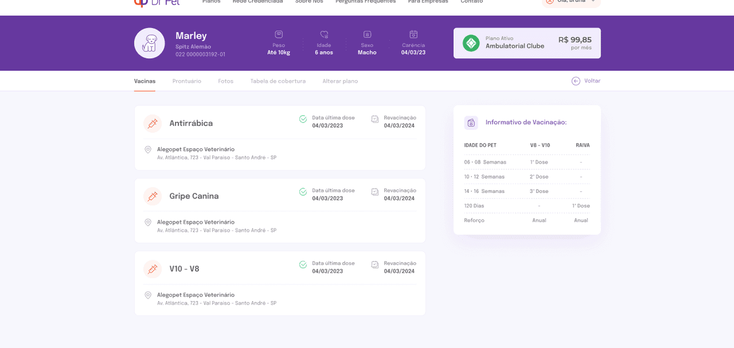734x348 pixels.
Task: Click the Carência calendar icon
Action: coord(413,34)
